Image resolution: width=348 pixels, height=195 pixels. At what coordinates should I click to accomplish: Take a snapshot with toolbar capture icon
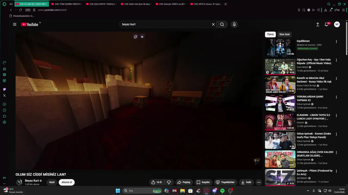pos(304,10)
